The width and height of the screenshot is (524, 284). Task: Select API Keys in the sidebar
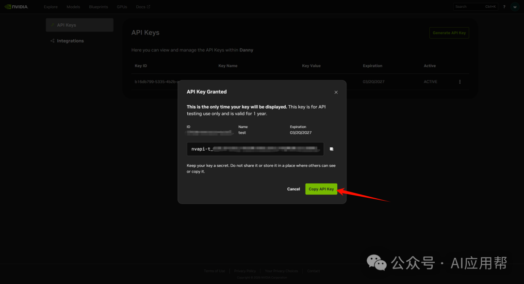tap(80, 25)
